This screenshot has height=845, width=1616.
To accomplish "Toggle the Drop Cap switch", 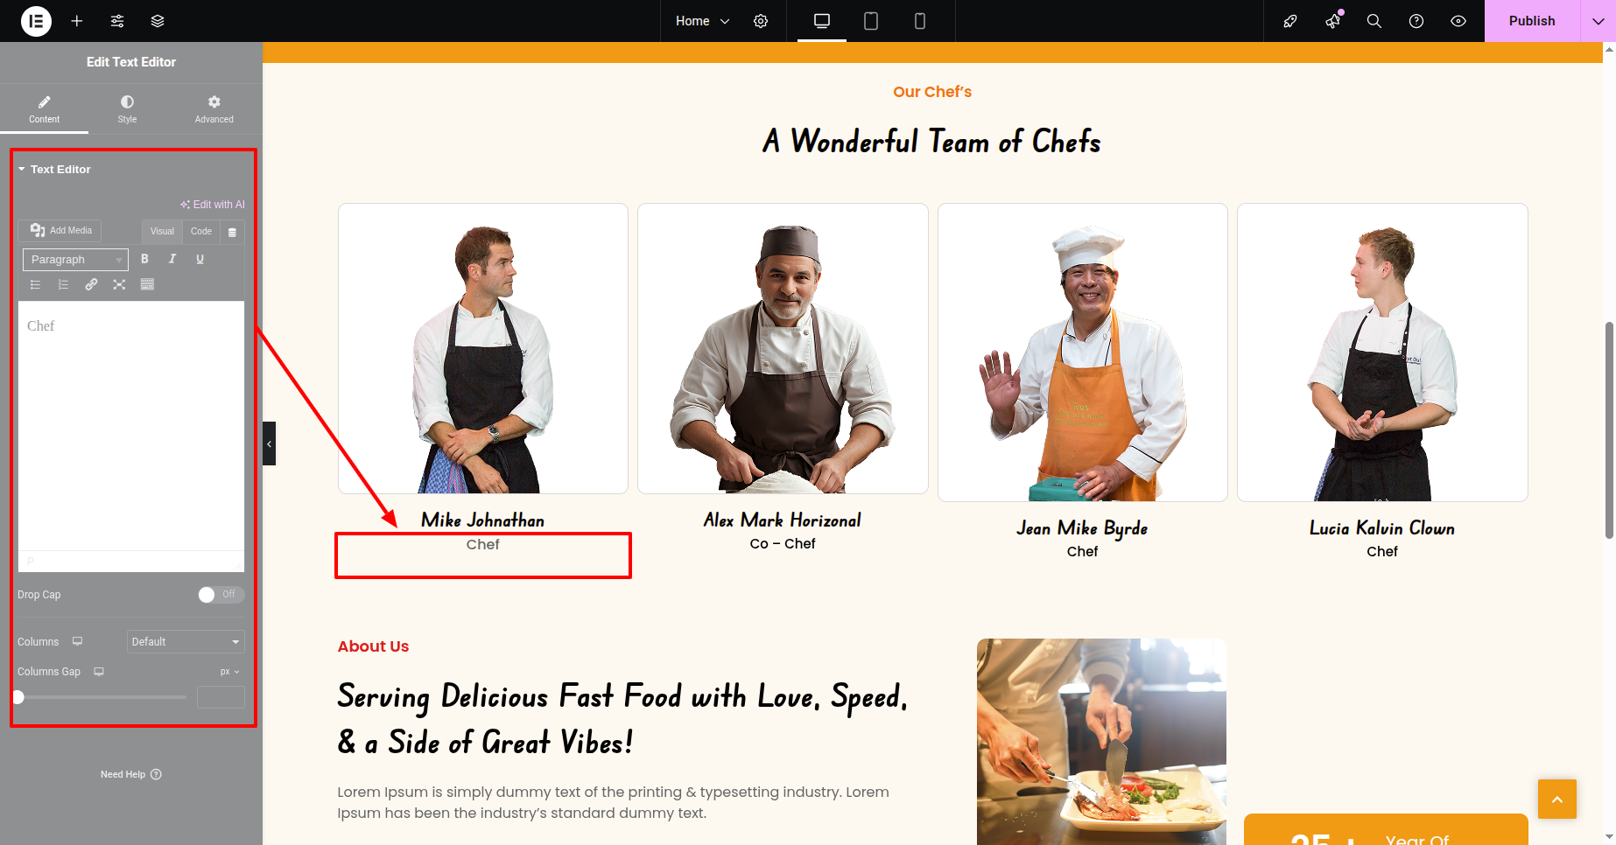I will [221, 595].
